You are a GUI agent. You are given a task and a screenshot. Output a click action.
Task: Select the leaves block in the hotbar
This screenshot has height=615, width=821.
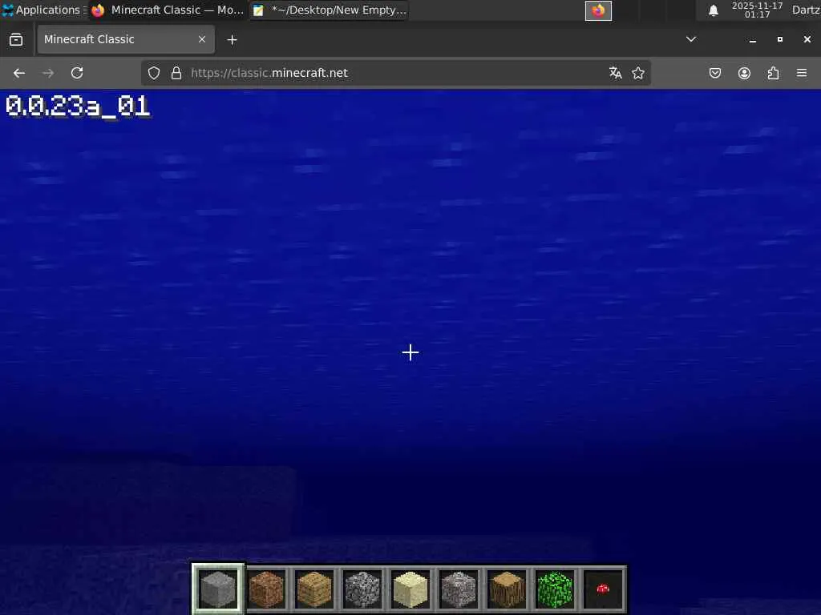(x=555, y=589)
